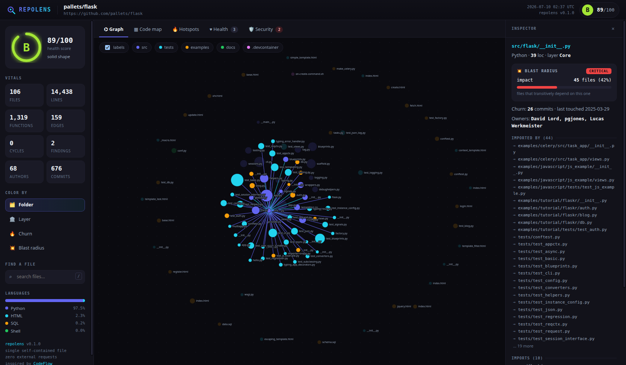This screenshot has width=626, height=365.
Task: Click the Inspector panel scrollbar
Action: 624,155
